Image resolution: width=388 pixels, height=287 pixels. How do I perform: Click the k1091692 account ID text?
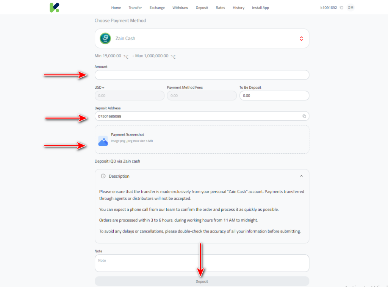[329, 8]
